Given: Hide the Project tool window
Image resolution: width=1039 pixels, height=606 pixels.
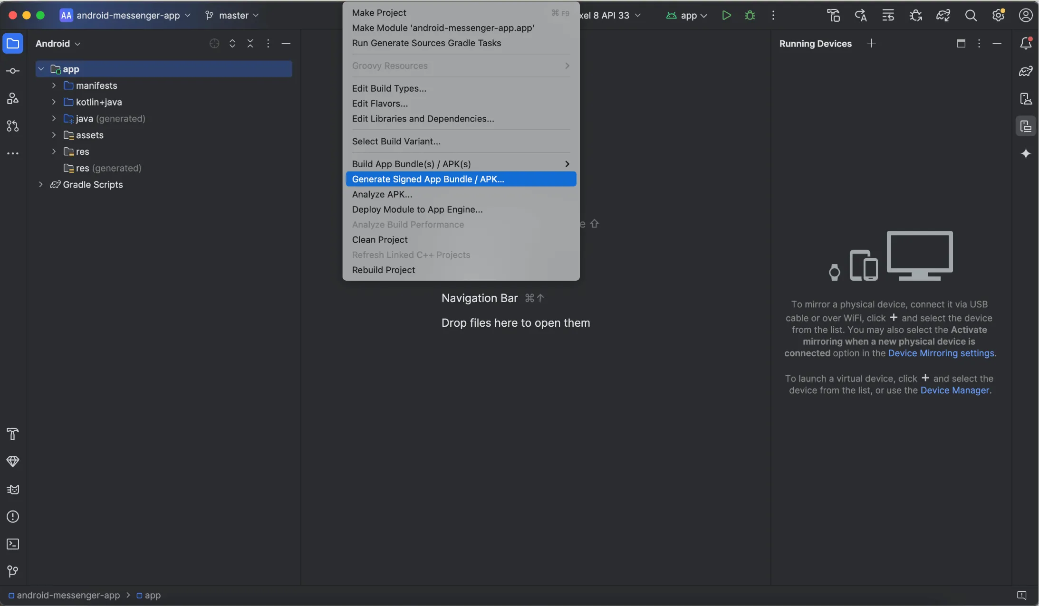Looking at the screenshot, I should [x=286, y=43].
